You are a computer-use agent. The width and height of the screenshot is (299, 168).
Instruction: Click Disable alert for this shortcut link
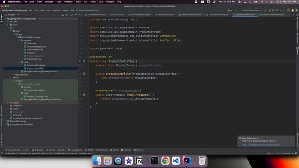click(264, 145)
